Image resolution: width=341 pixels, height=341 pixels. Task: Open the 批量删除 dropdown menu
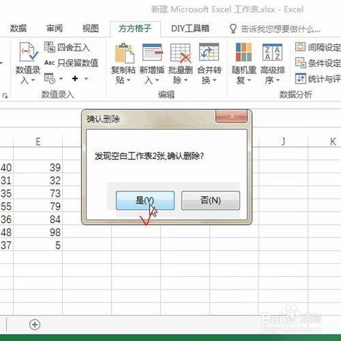[186, 80]
